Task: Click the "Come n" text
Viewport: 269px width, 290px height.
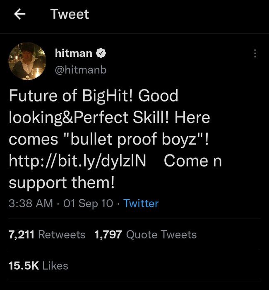Action: point(193,161)
